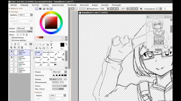Expand the Эффекты слоя section
The width and height of the screenshot is (181, 101).
(x=16, y=8)
